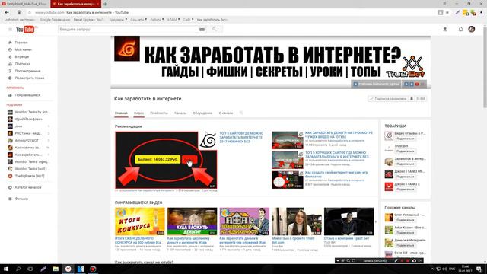The height and width of the screenshot is (274, 487).
Task: Expand the 'ХЛАМ' bookmarks folder
Action: tap(173, 20)
